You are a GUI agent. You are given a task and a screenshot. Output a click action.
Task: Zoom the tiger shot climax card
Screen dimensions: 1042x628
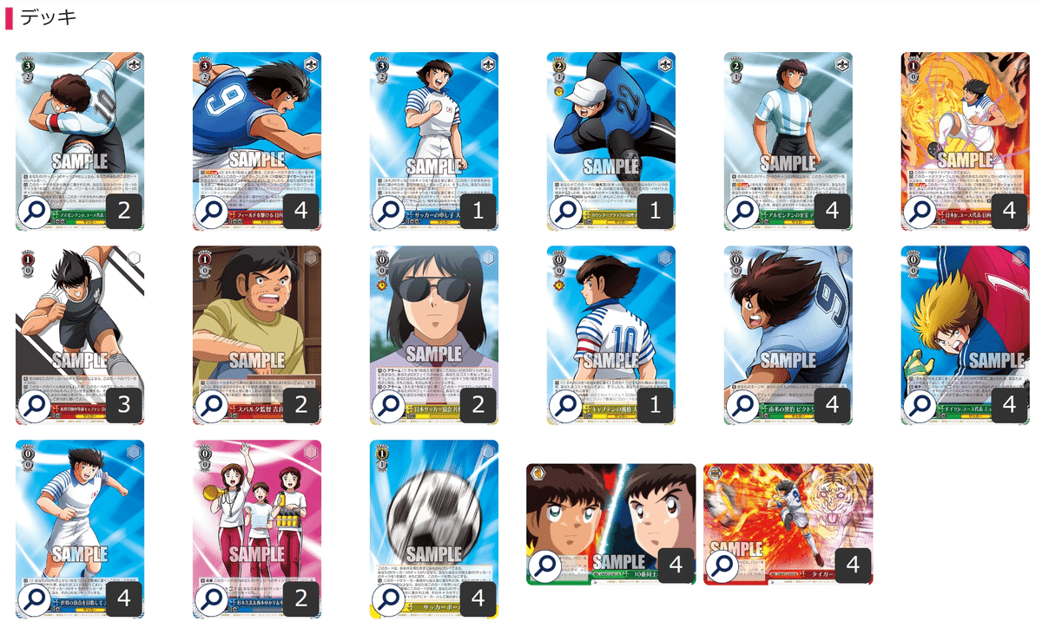722,566
